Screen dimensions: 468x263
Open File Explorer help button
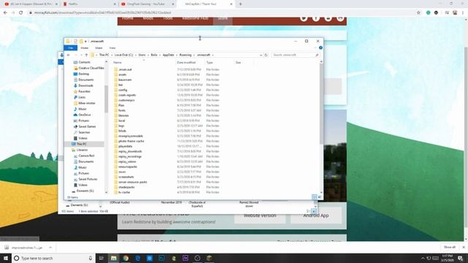click(320, 47)
